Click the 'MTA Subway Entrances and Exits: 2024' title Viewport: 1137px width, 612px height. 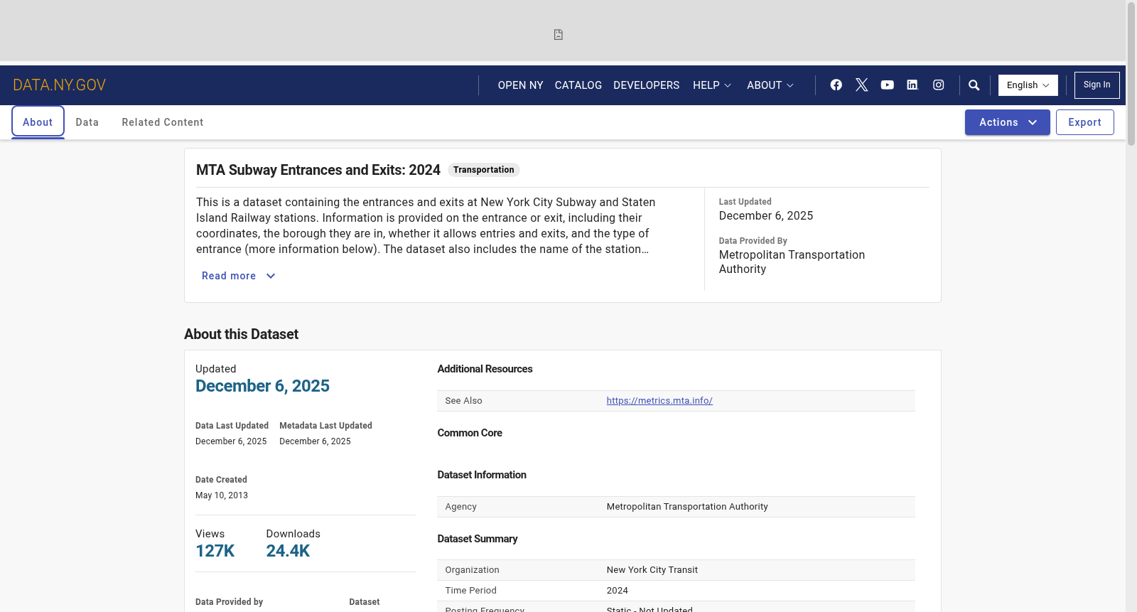pos(318,170)
